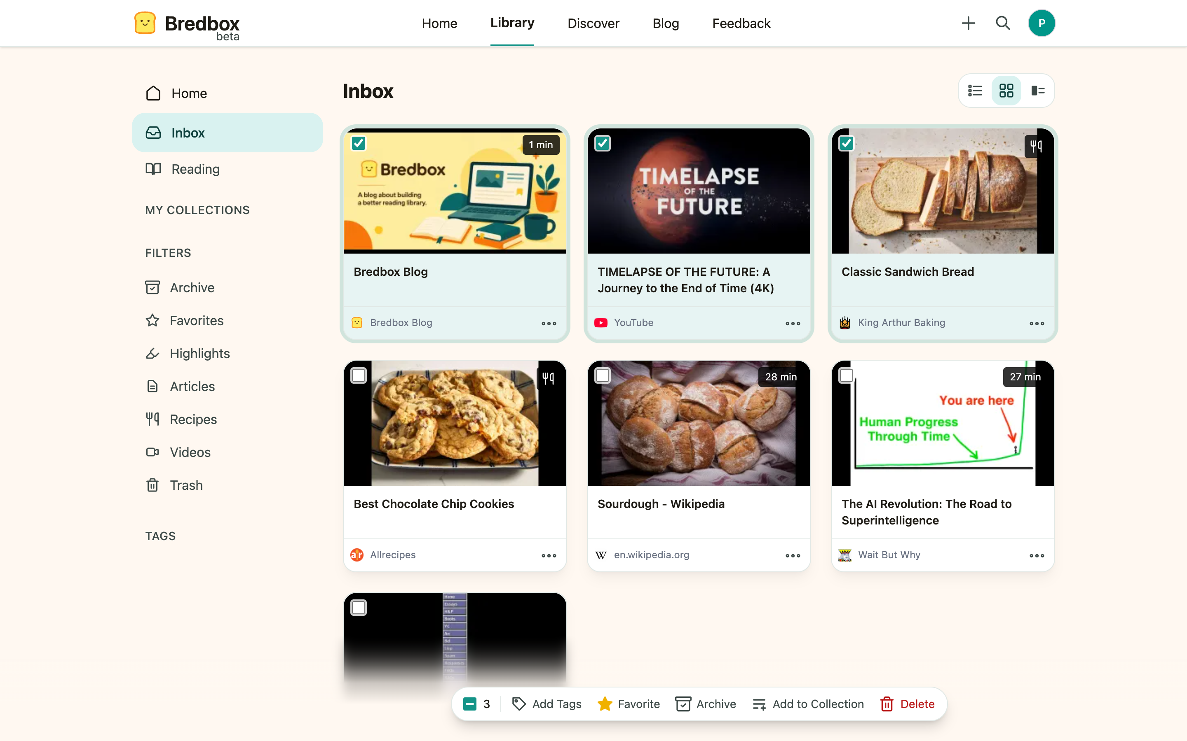Favorite the selected items
The image size is (1187, 741).
(628, 704)
